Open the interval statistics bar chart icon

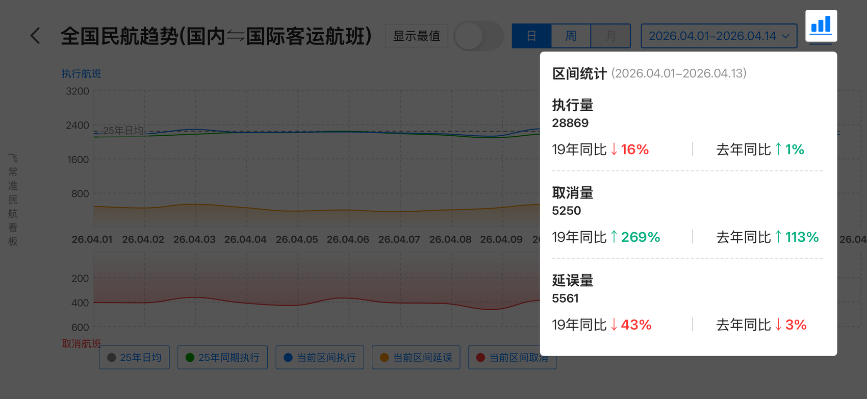[821, 26]
